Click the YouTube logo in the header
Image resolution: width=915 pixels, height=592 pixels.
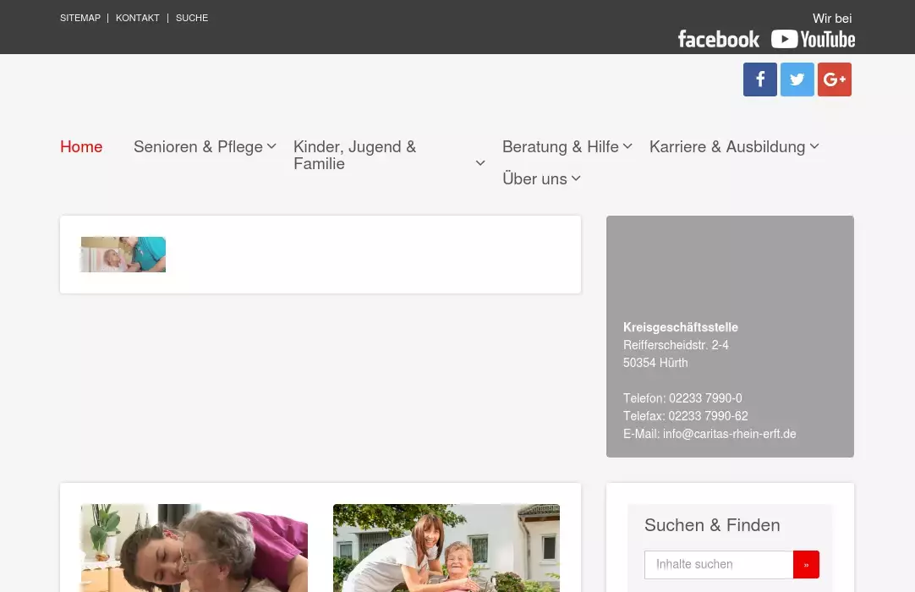point(813,40)
